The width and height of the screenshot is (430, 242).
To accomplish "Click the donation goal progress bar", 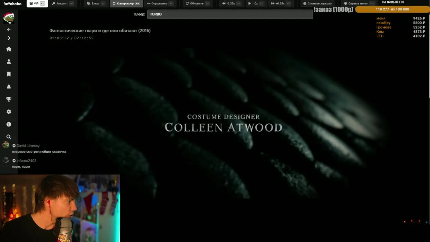I will [392, 9].
